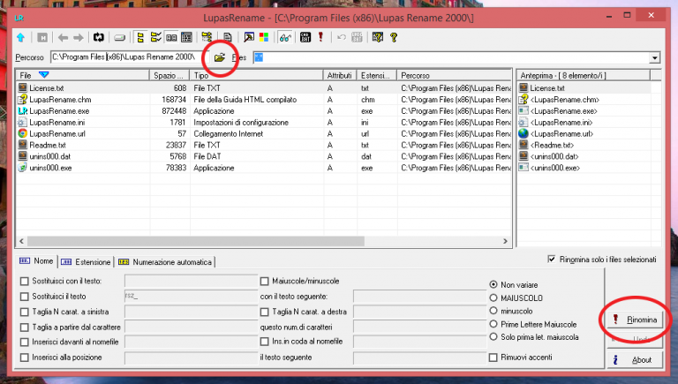Screen dimensions: 678x384
Task: Expand the Files filter dropdown arrow
Action: click(654, 58)
